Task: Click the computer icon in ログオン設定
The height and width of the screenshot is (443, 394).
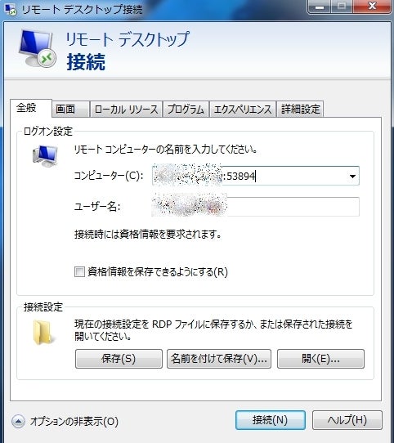Action: pyautogui.click(x=45, y=156)
